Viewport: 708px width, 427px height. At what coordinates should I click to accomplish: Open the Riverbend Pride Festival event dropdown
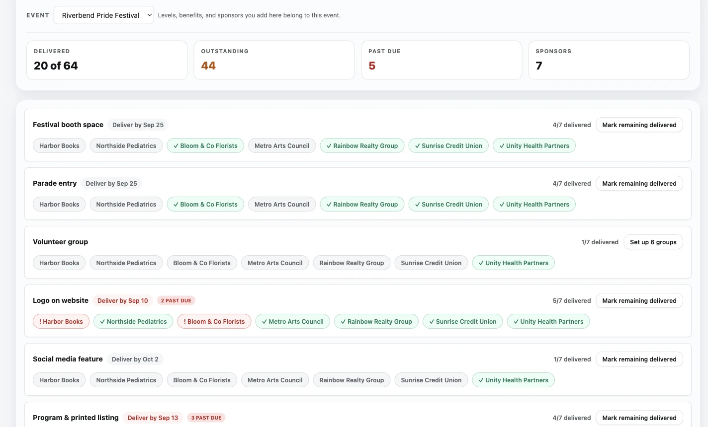coord(103,15)
